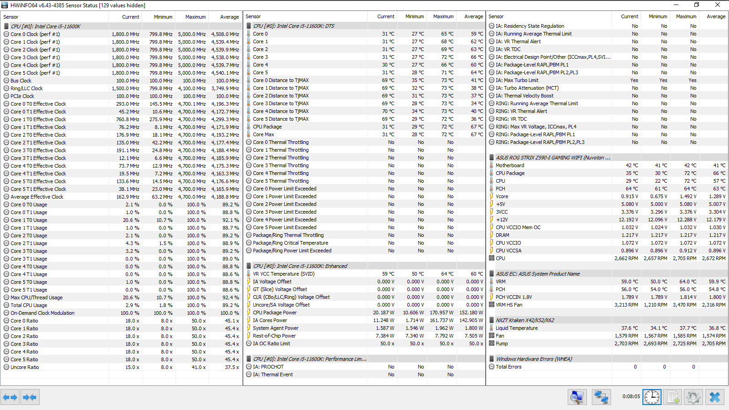Click chip icon beside CPU [#0]: Intel Core i5-11600K header
This screenshot has width=729, height=410.
[x=6, y=26]
